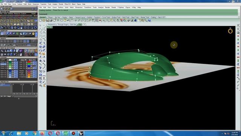Click the blue Help question icon

coord(149,20)
